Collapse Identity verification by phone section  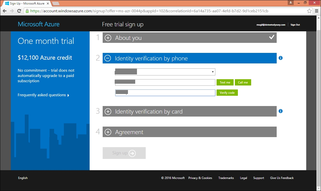(x=107, y=58)
